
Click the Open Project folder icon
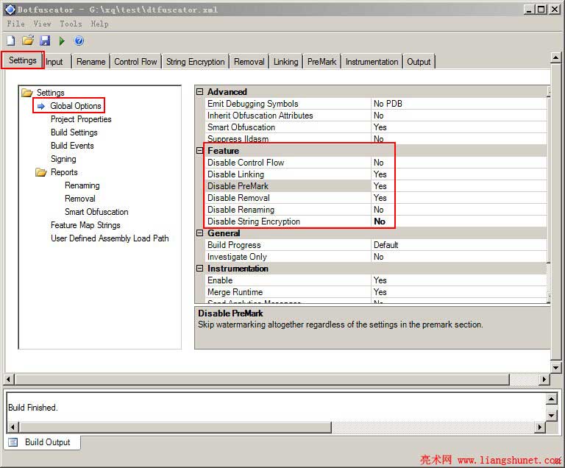click(28, 40)
